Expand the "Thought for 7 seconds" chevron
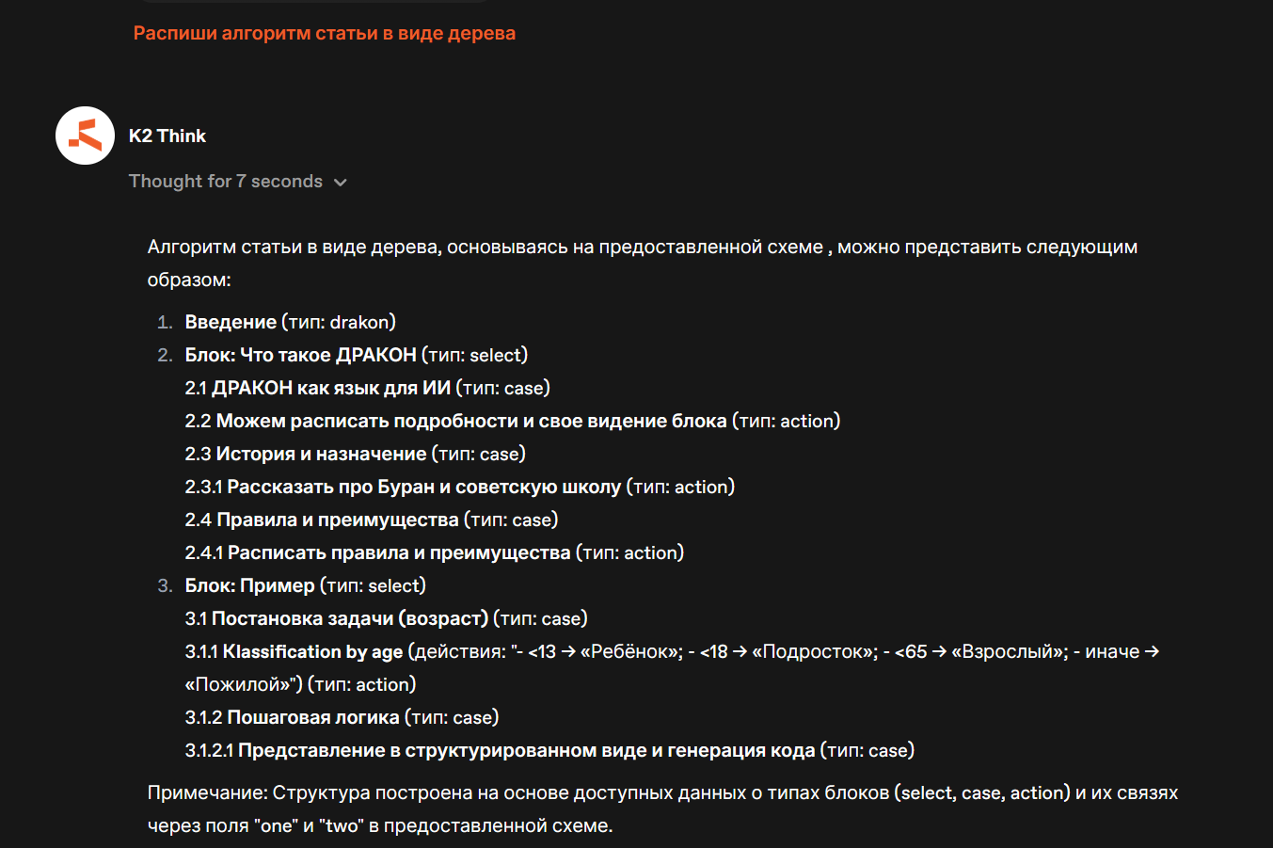Viewport: 1273px width, 848px height. pos(341,183)
